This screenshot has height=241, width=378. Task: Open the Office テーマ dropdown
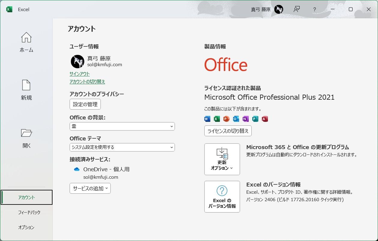[x=122, y=147]
